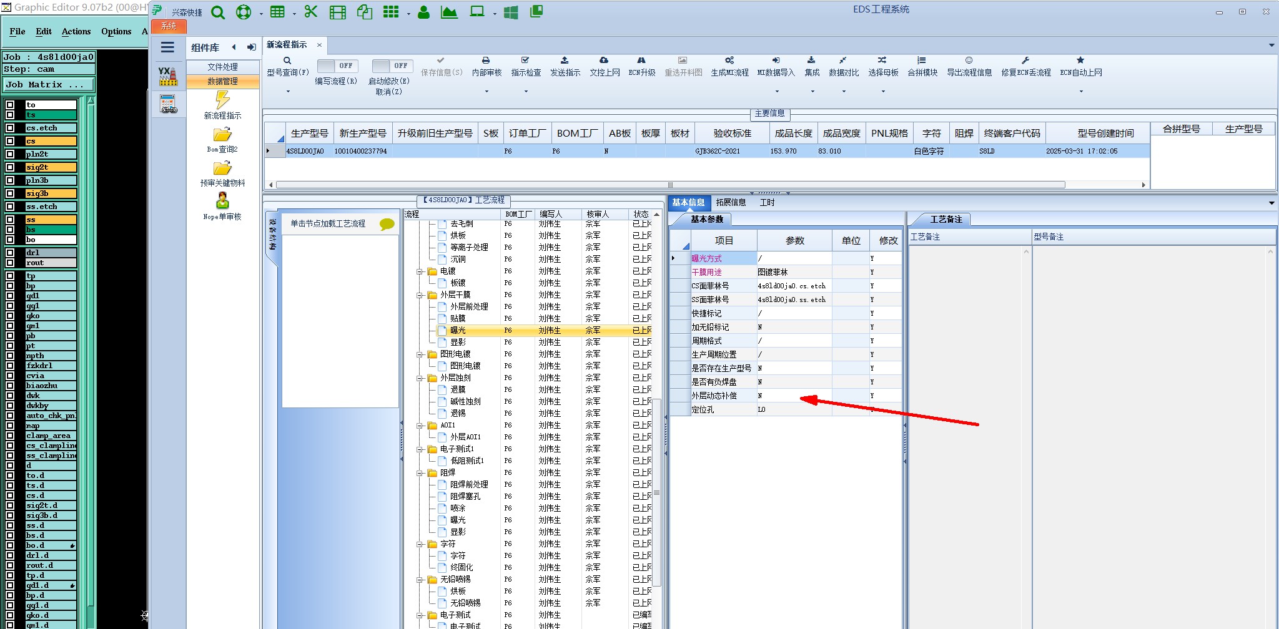This screenshot has height=629, width=1279.
Task: Open 型号查询(F) search tool
Action: (x=287, y=67)
